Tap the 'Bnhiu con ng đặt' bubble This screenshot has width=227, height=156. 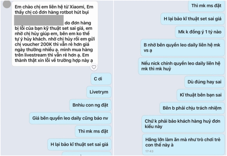coord(90,105)
